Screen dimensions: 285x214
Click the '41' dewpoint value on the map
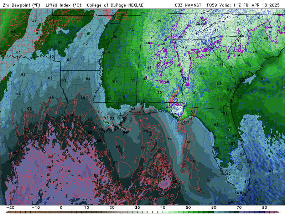tap(216, 30)
